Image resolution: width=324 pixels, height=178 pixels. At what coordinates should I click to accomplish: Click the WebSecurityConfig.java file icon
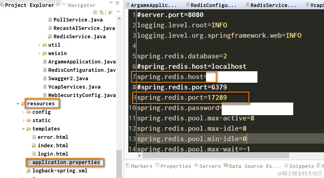45,95
